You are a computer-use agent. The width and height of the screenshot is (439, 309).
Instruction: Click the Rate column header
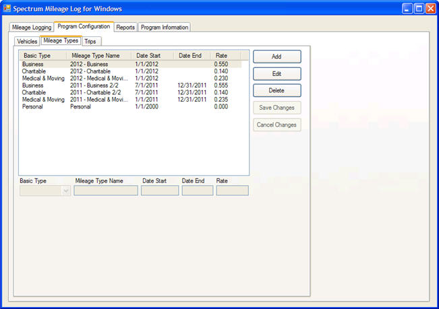221,55
